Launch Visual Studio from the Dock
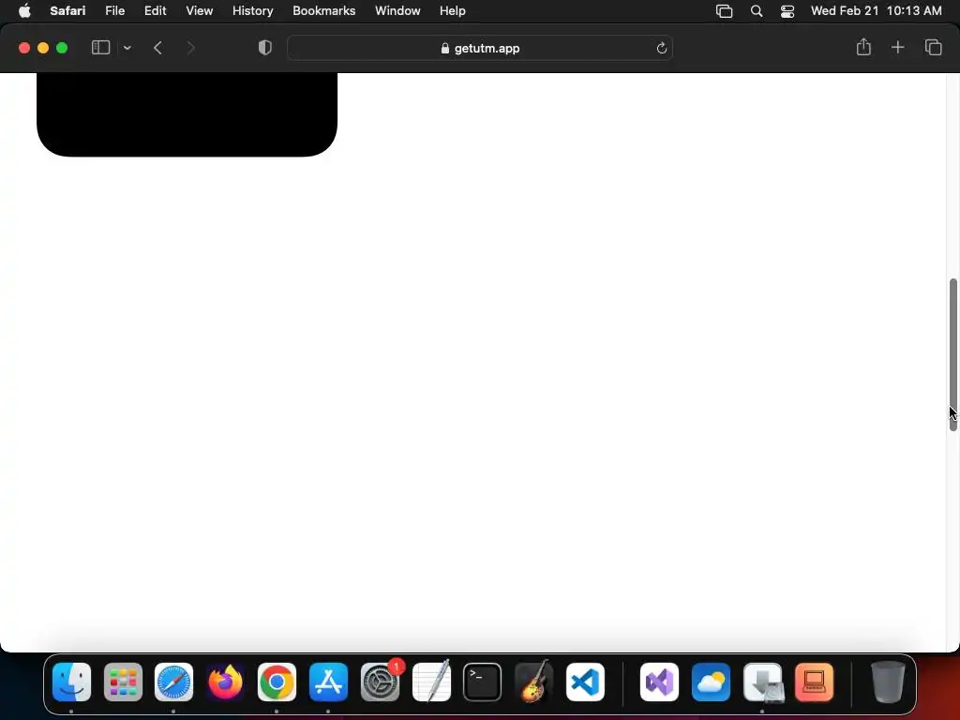960x720 pixels. 659,682
